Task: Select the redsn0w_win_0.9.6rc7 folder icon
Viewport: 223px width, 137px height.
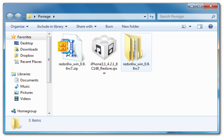Action: tap(134, 47)
